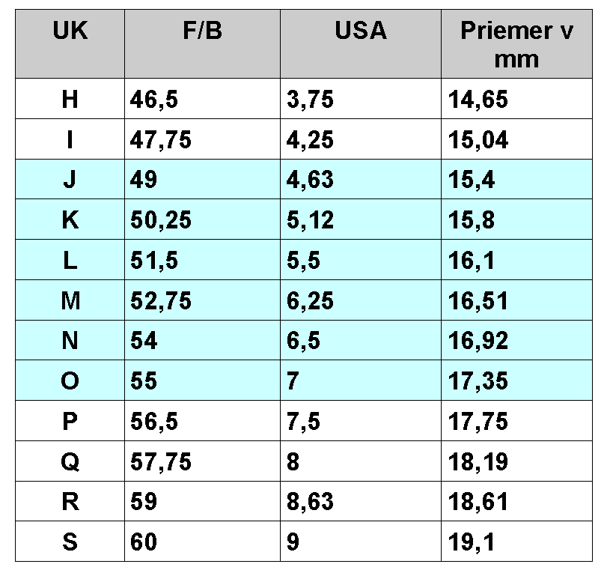Screen dimensions: 610x573
Task: Click the Priemer v mm header
Action: coord(516,44)
